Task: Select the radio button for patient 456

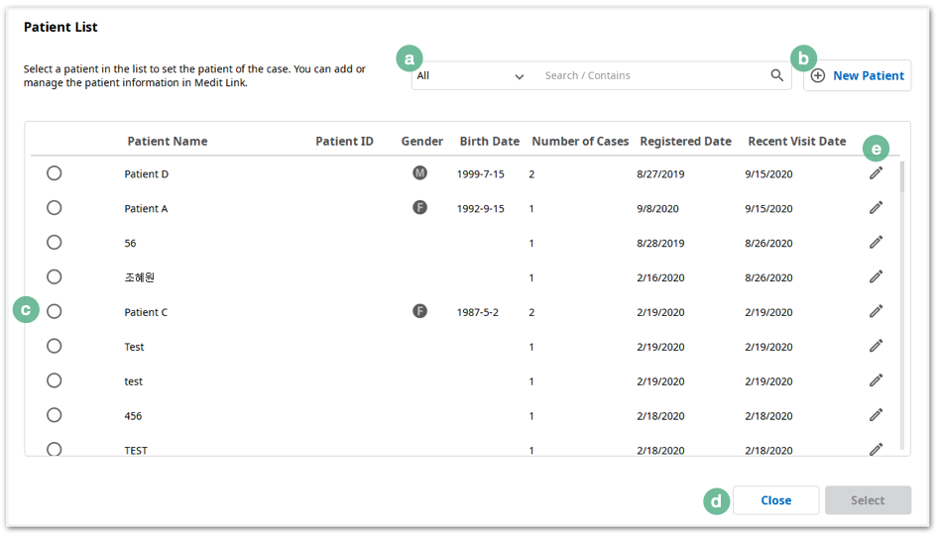Action: [55, 415]
